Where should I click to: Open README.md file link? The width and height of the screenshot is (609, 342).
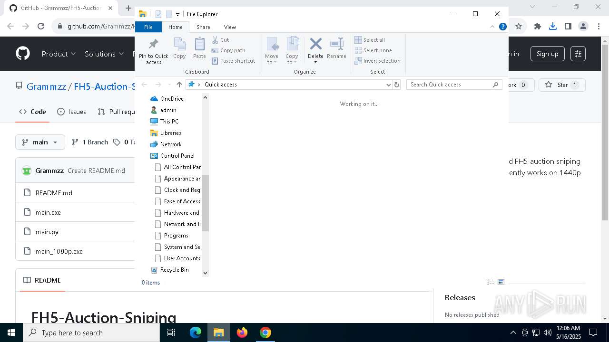pos(54,193)
